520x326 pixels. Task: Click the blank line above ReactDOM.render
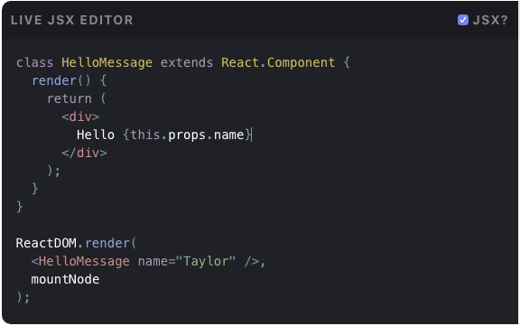point(260,225)
